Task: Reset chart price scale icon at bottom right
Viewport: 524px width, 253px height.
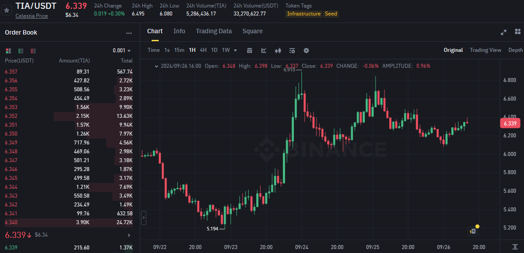Action: tap(515, 247)
